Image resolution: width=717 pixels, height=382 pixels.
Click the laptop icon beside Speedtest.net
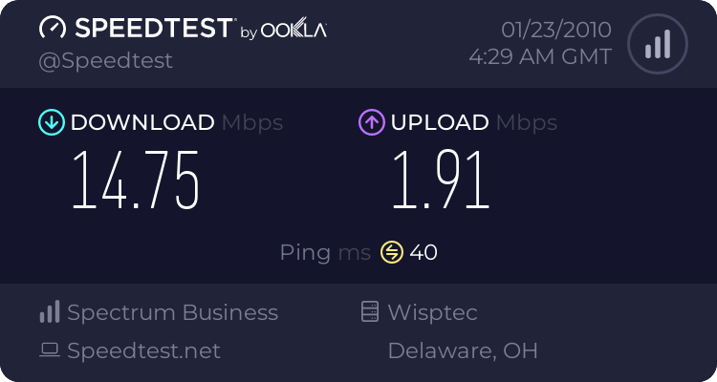tap(50, 350)
